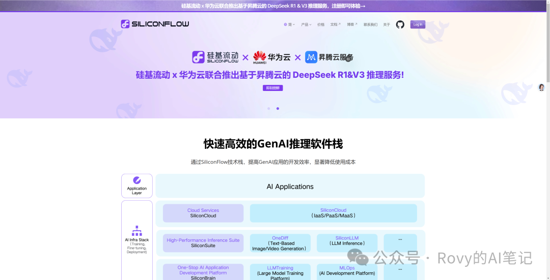The image size is (550, 280).
Task: Click the 即刻体验 button in banner
Action: coord(273,88)
